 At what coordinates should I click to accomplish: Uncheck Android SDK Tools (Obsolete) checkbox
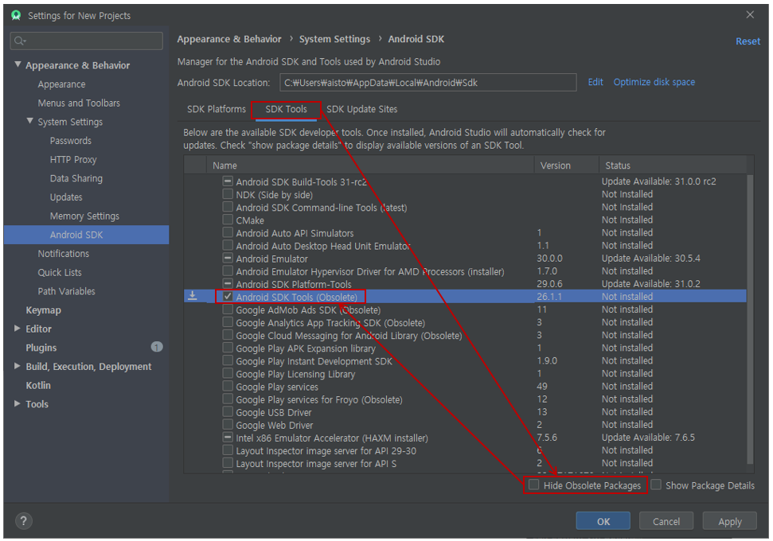tap(227, 296)
